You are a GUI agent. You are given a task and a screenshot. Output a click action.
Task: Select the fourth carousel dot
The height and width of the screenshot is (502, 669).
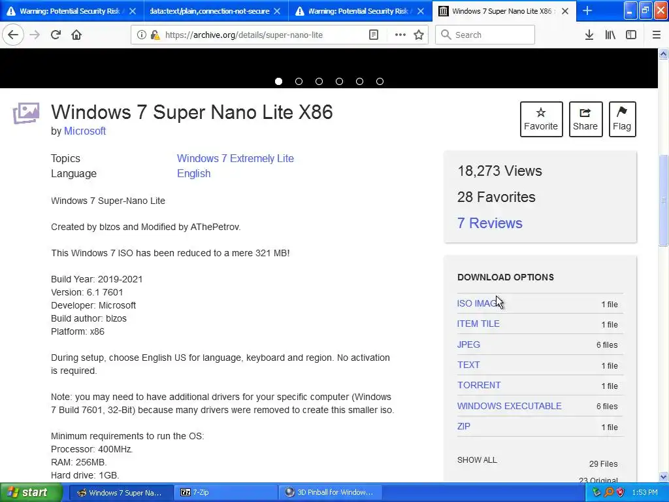(339, 81)
